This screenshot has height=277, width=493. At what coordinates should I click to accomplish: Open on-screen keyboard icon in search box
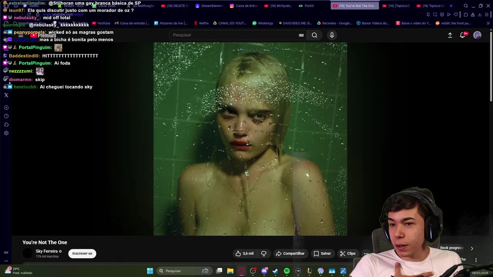click(301, 35)
